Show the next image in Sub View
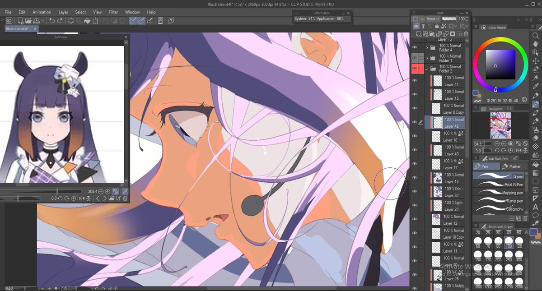The image size is (542, 291). pos(105,199)
